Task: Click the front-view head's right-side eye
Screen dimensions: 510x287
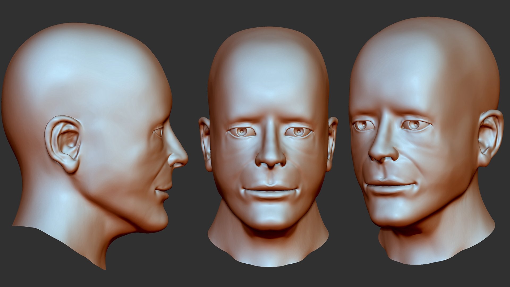Action: [299, 132]
